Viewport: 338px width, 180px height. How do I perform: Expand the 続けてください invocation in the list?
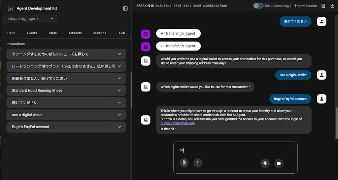click(x=66, y=103)
